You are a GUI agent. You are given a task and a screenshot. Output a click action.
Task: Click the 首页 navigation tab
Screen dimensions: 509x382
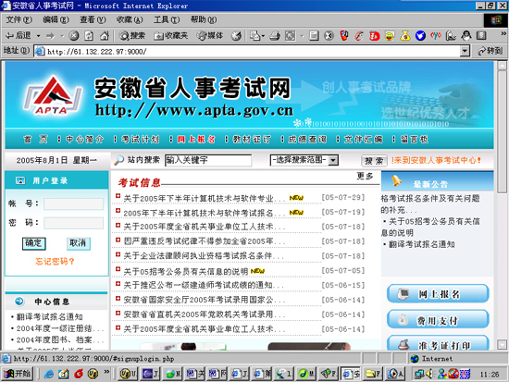[x=35, y=140]
